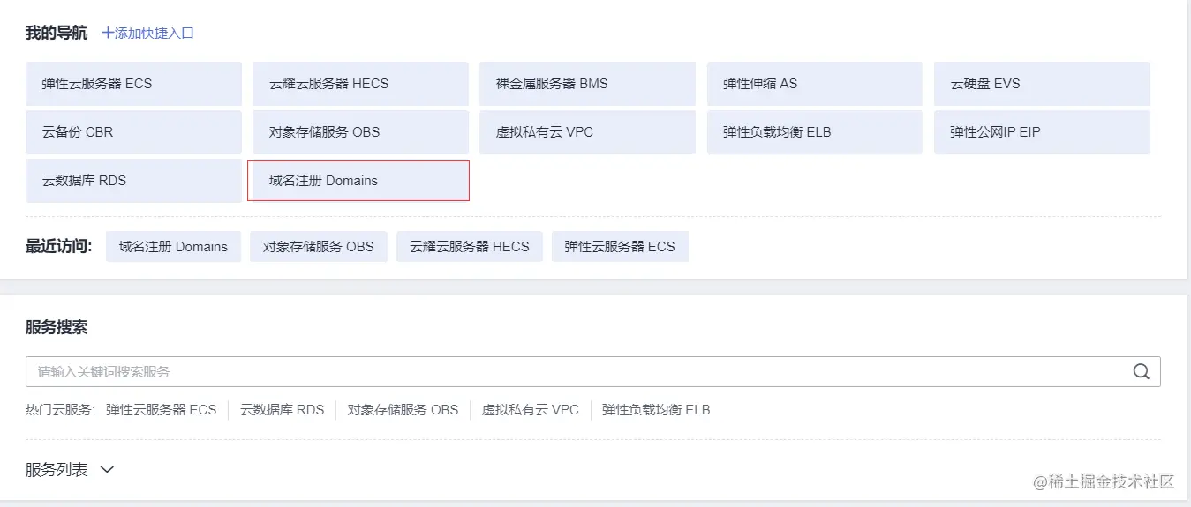This screenshot has height=507, width=1191.
Task: Click hot service 对象存储服务 OBS
Action: 403,410
